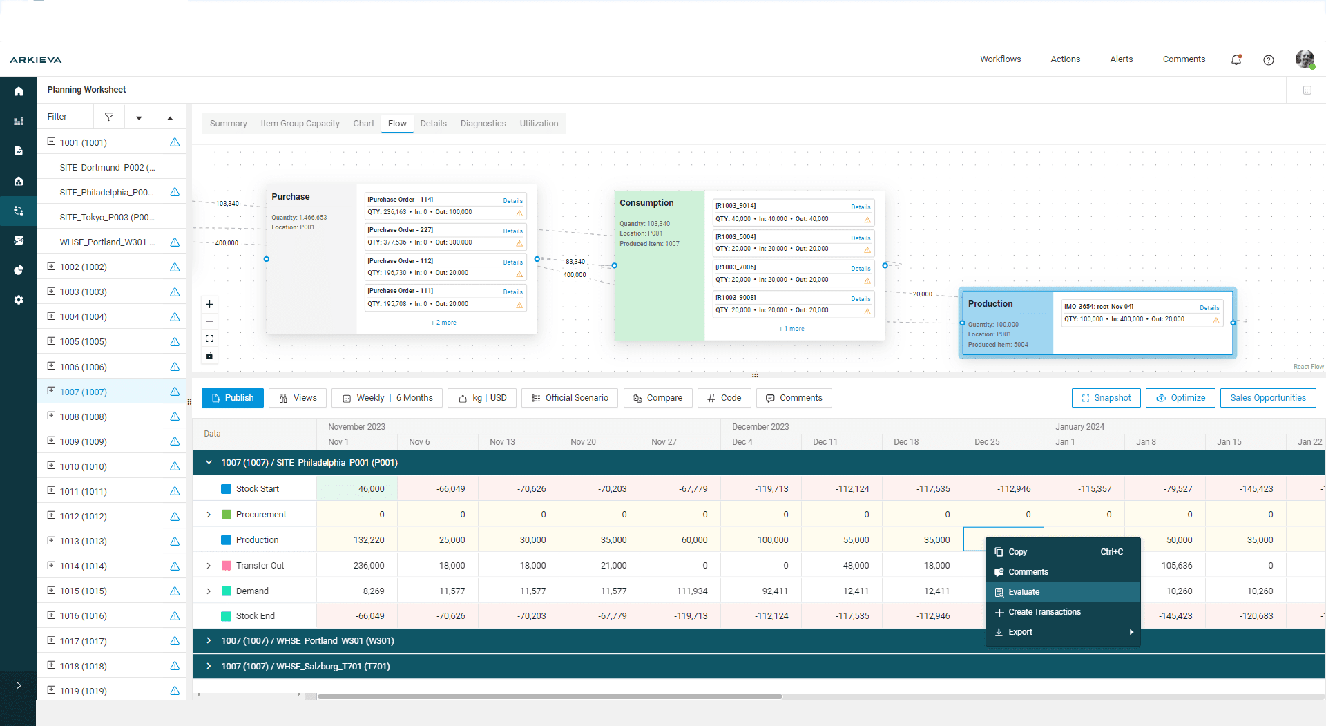
Task: Open the notifications bell
Action: (1236, 59)
